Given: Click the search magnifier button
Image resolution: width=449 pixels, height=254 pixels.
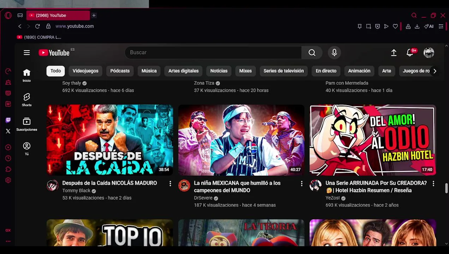Looking at the screenshot, I should [x=312, y=53].
